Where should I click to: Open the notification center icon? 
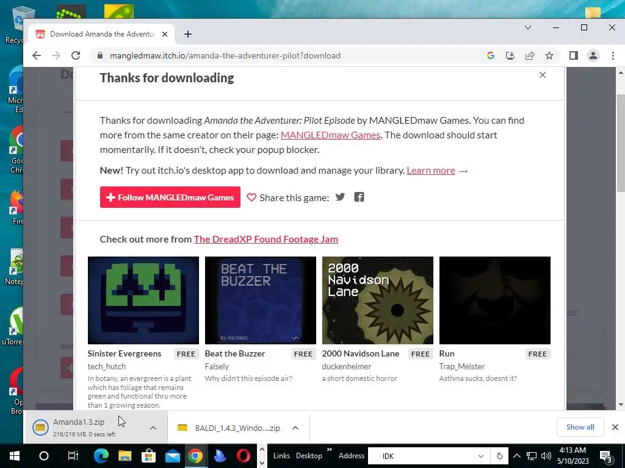tap(605, 456)
